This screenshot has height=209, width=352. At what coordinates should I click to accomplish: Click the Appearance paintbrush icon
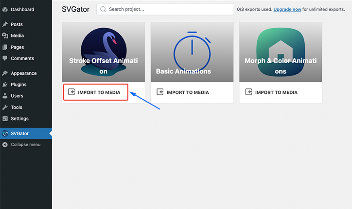[5, 73]
